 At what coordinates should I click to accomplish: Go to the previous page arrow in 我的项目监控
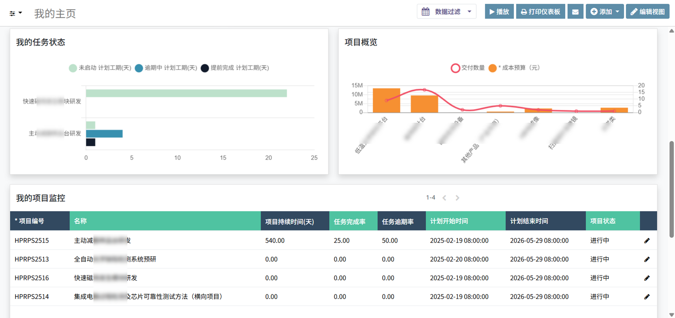pyautogui.click(x=444, y=198)
